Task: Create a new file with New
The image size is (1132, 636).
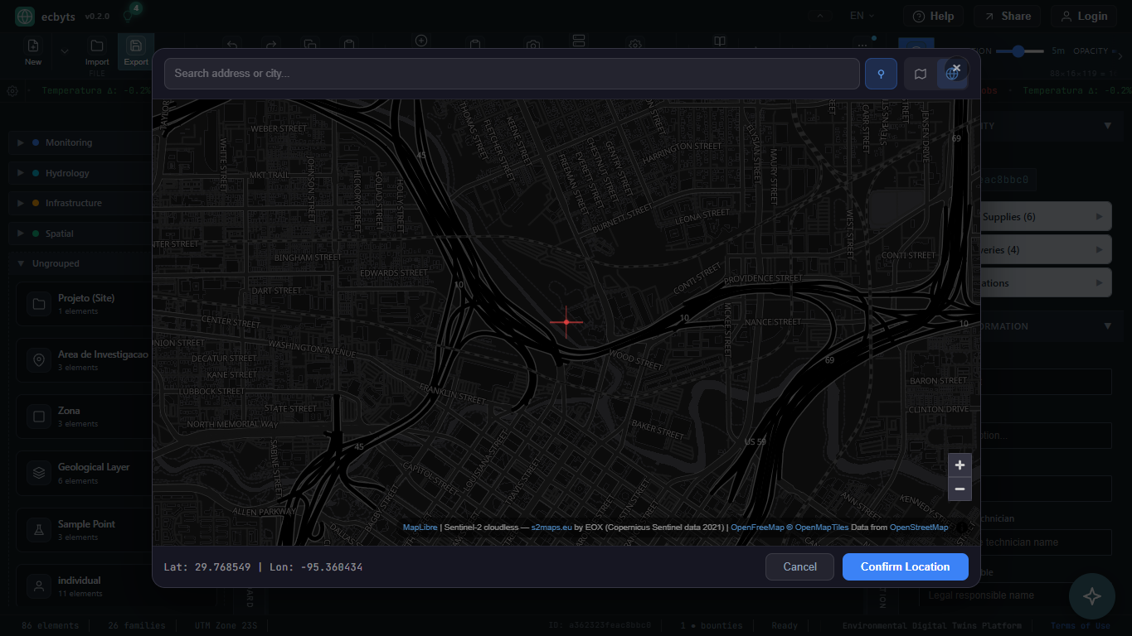Action: (33, 51)
